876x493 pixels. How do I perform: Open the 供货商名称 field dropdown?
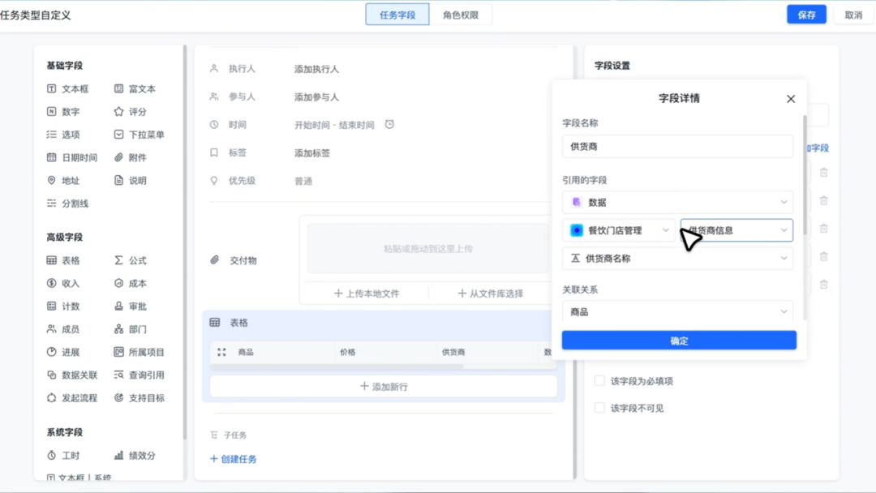(677, 258)
